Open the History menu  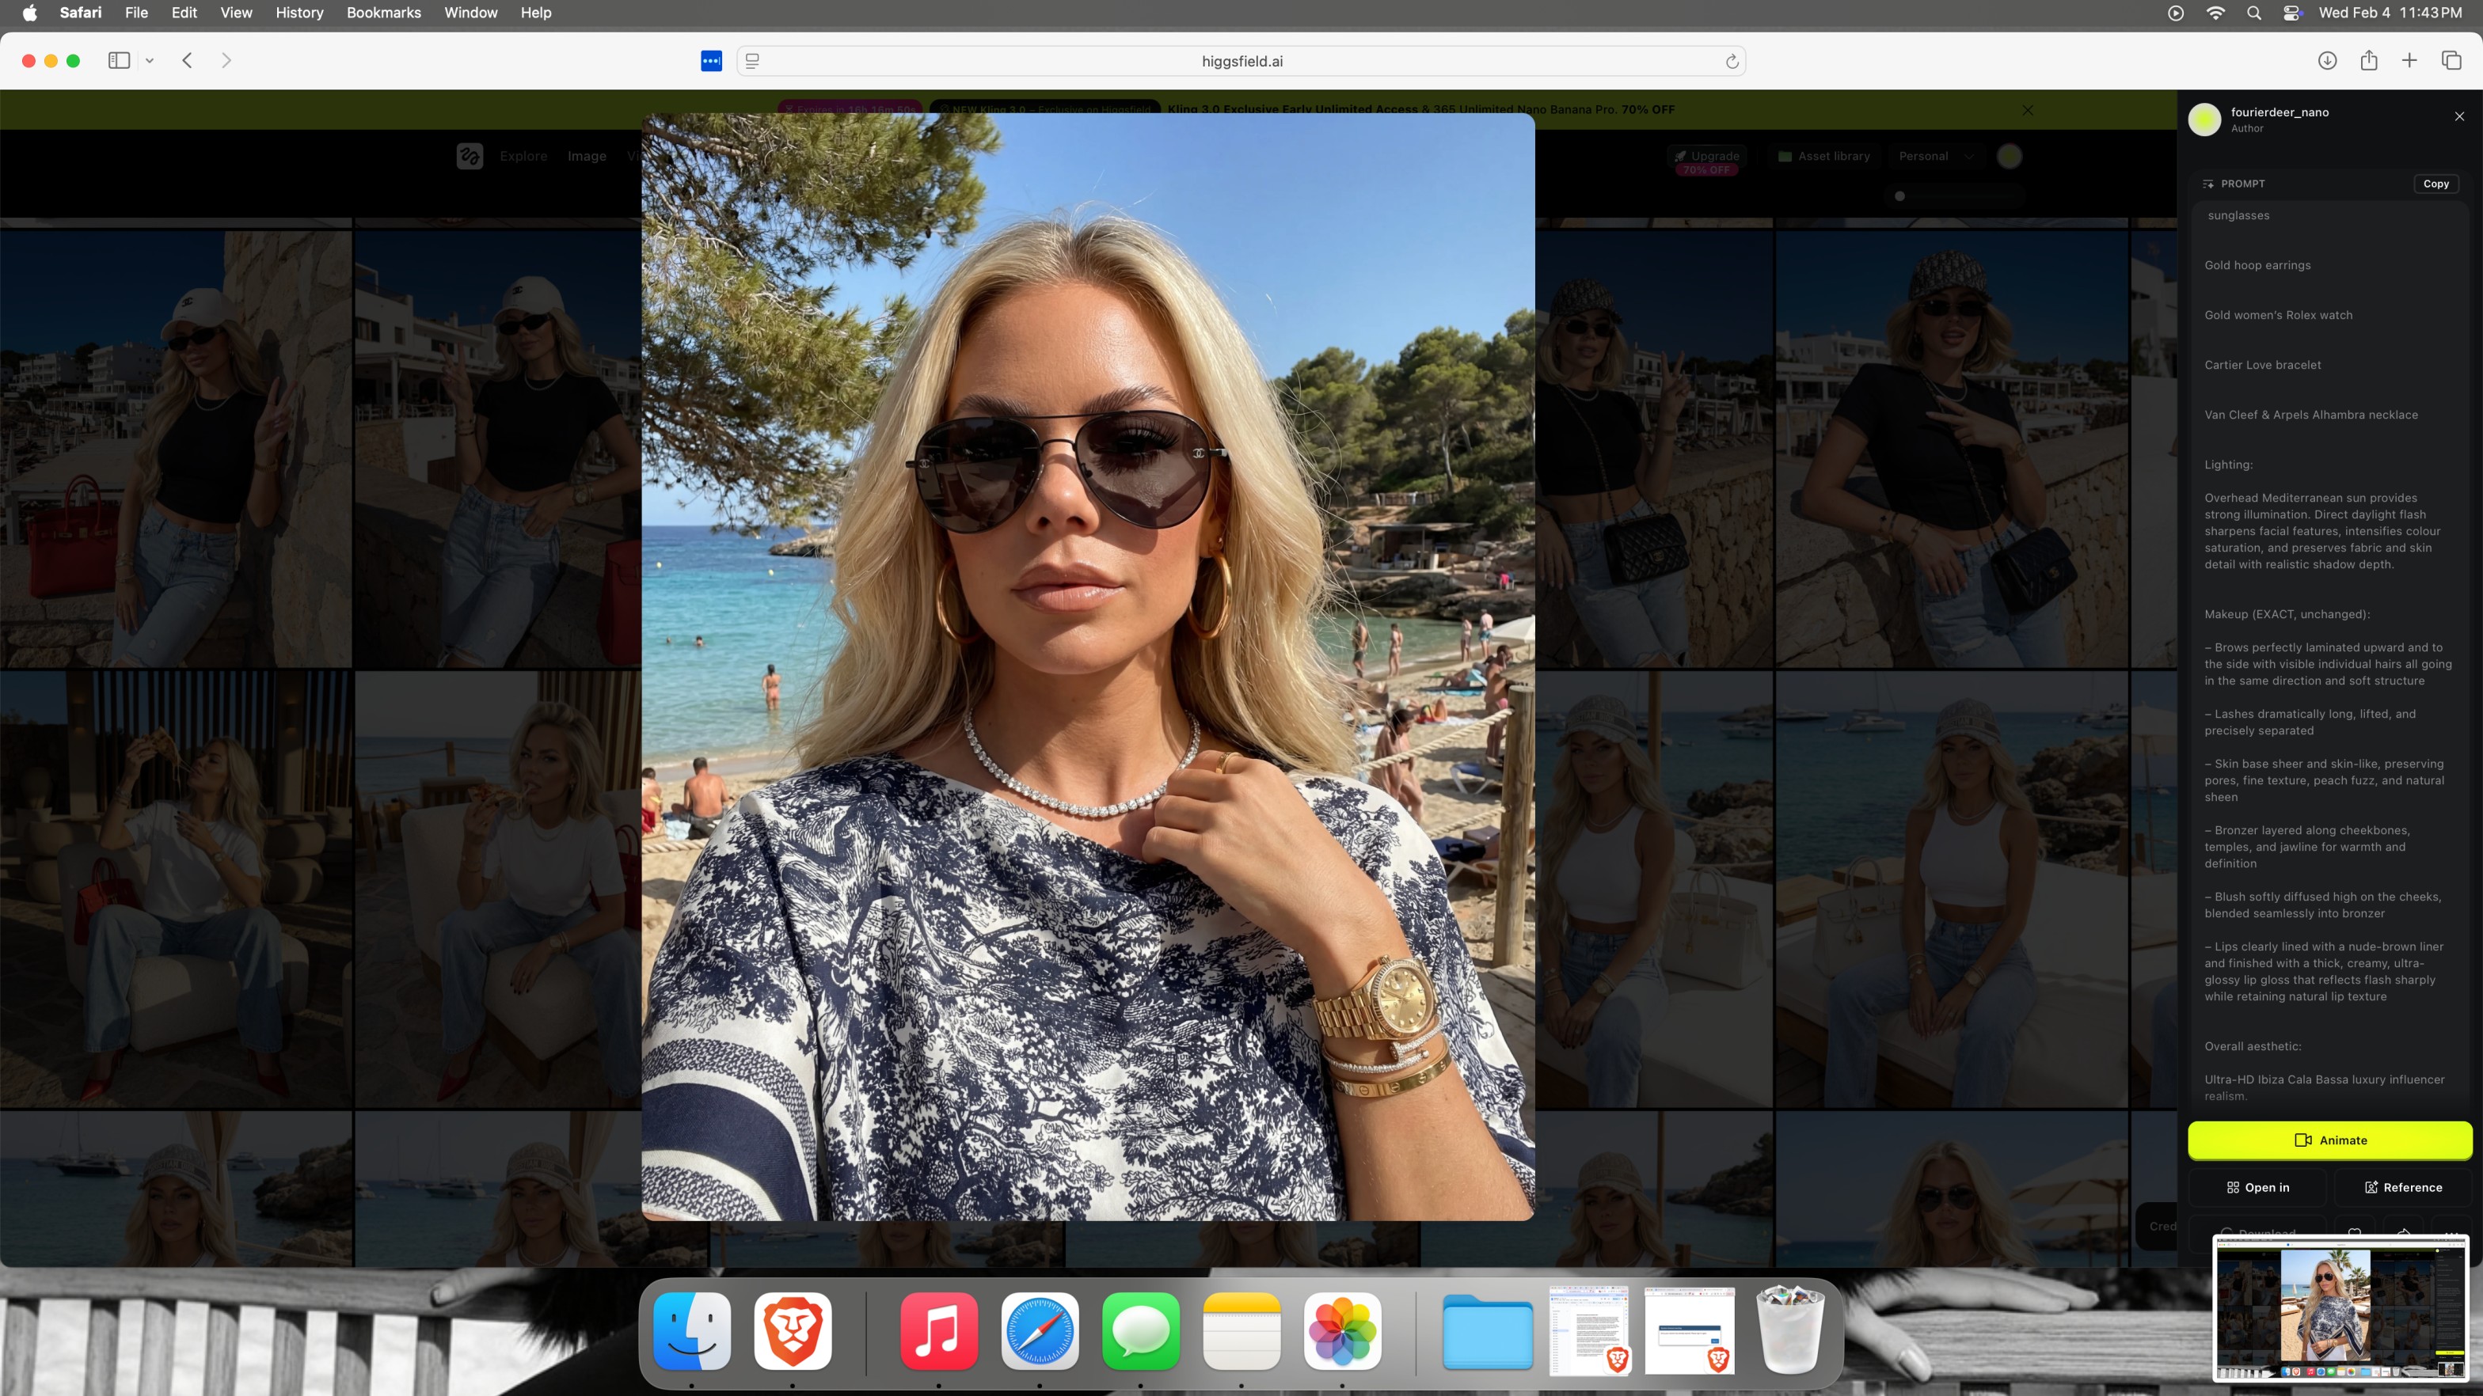298,13
